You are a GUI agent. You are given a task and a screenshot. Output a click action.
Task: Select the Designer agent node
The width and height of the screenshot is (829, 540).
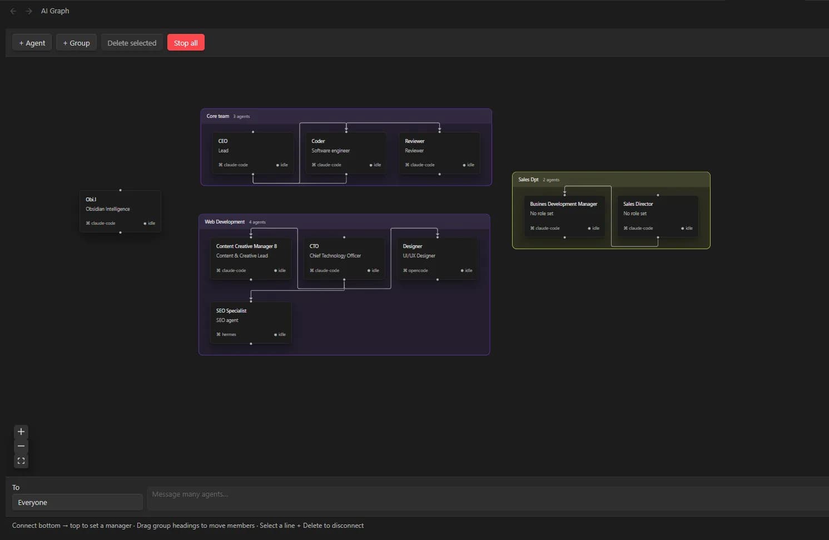point(438,259)
